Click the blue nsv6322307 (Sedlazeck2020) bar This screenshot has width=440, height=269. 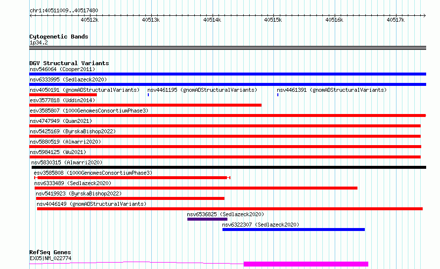coord(294,230)
